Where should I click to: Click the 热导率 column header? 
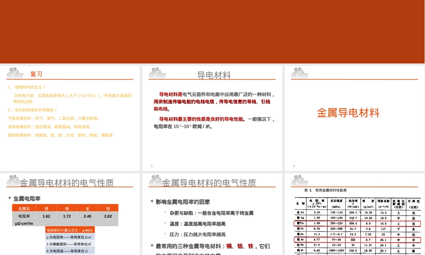click(353, 204)
